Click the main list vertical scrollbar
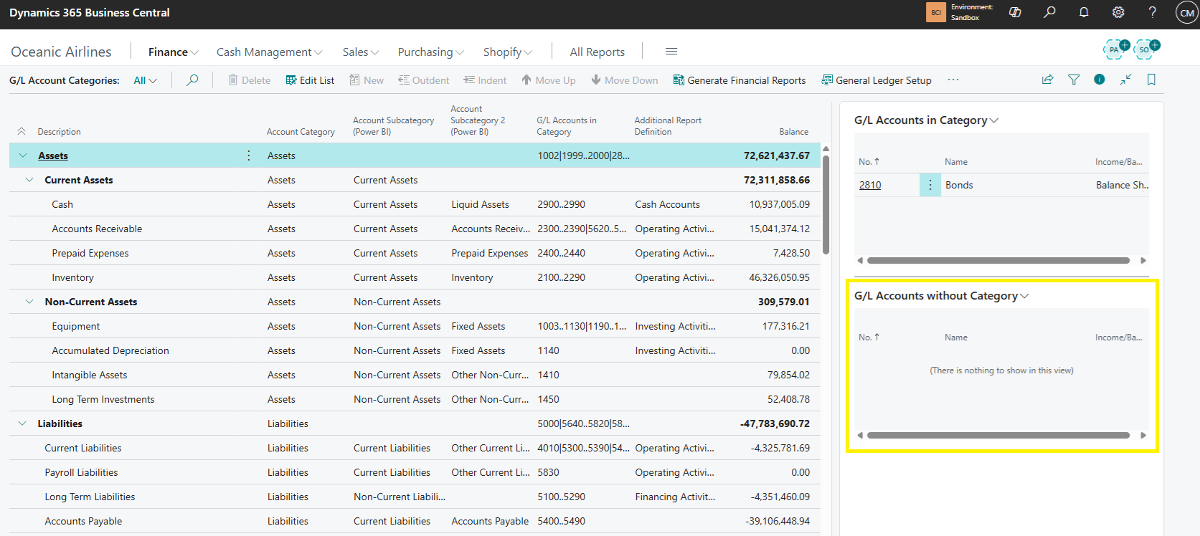Image resolution: width=1200 pixels, height=536 pixels. click(826, 204)
